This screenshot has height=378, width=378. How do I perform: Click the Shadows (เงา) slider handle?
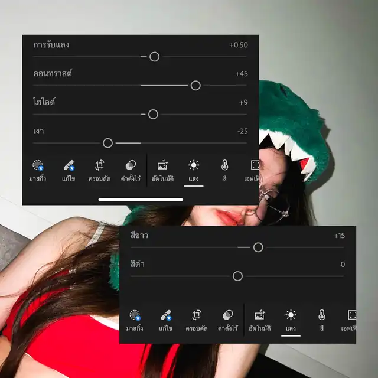(x=107, y=143)
